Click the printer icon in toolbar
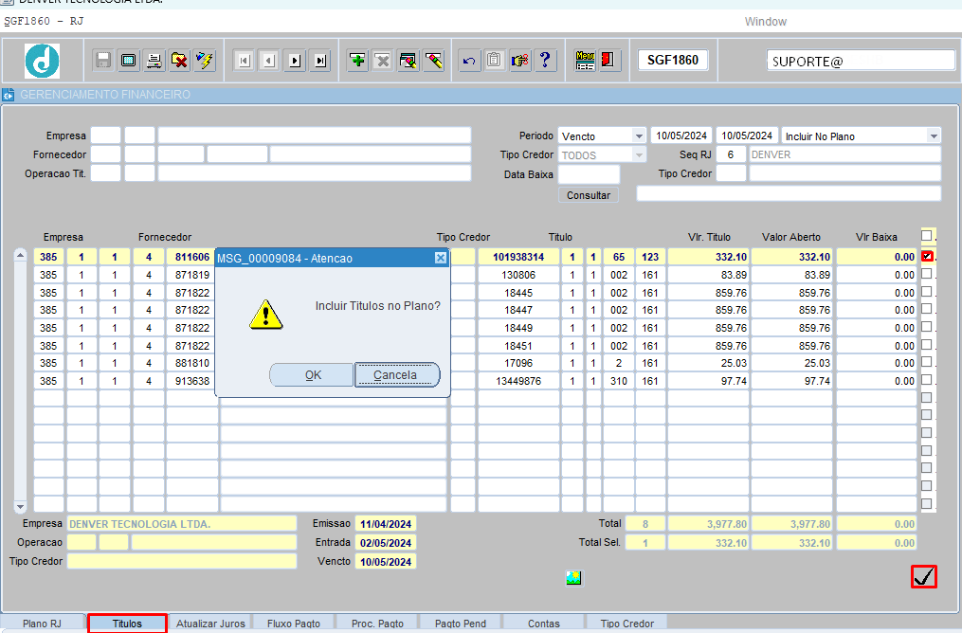This screenshot has height=633, width=962. point(154,61)
